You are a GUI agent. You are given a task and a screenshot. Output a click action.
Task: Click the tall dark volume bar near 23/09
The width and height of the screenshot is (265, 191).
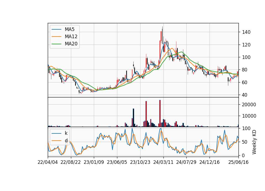tap(134, 118)
